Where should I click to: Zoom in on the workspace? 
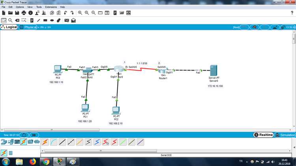(80, 13)
